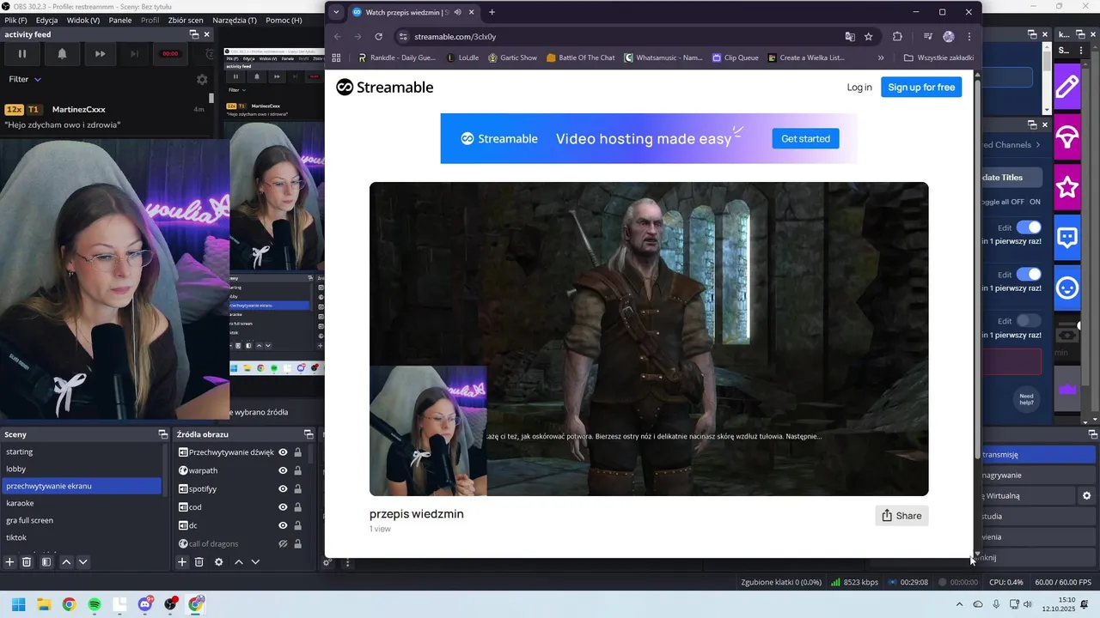Open the Edycja menu
This screenshot has height=618, width=1100.
pyautogui.click(x=47, y=20)
